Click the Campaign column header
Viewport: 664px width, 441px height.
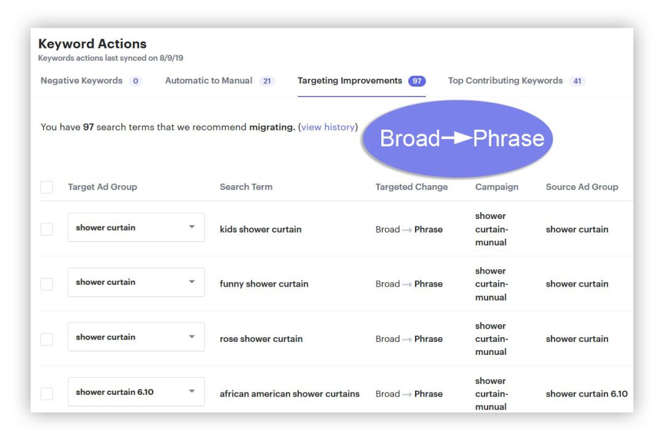click(x=496, y=187)
